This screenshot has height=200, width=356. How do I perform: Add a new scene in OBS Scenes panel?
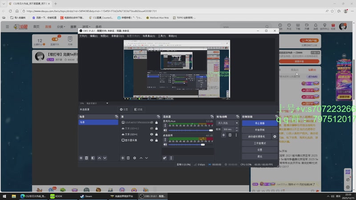tap(81, 158)
